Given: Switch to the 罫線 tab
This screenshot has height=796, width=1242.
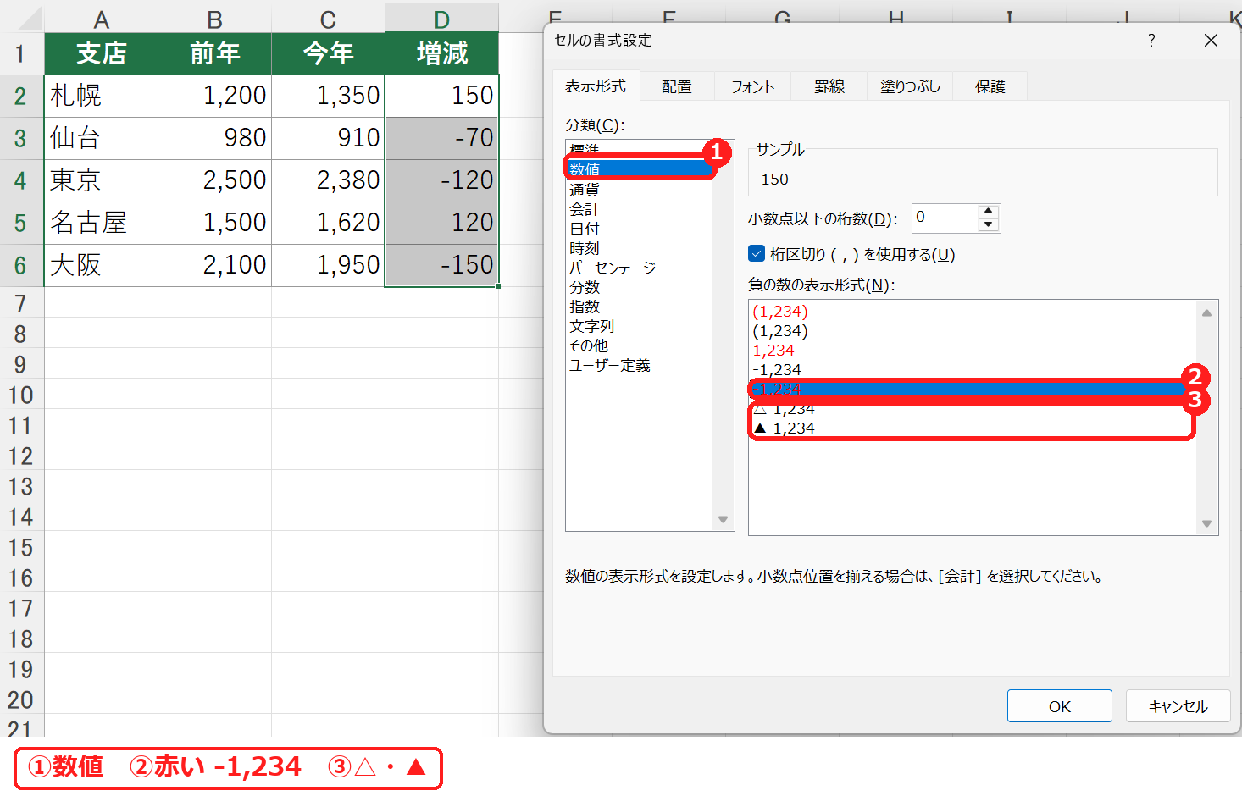Looking at the screenshot, I should click(829, 86).
